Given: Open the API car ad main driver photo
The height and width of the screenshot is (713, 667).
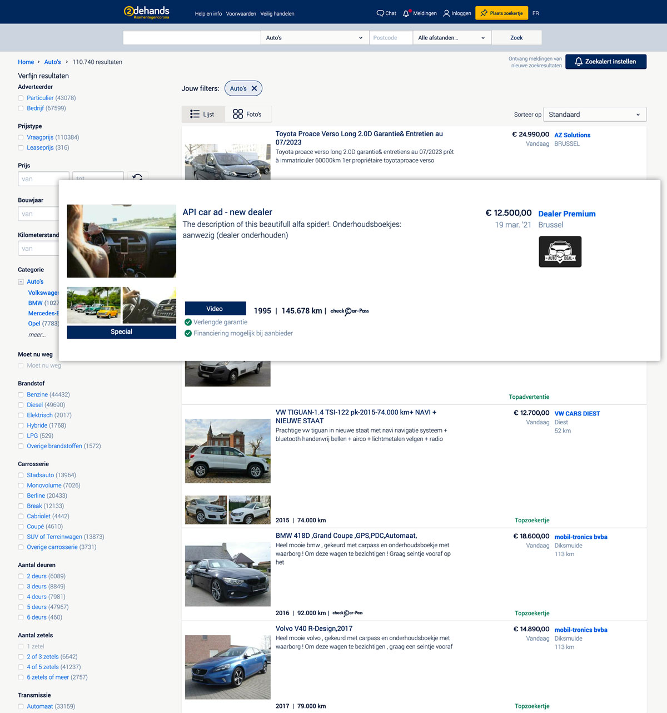Looking at the screenshot, I should pos(122,241).
